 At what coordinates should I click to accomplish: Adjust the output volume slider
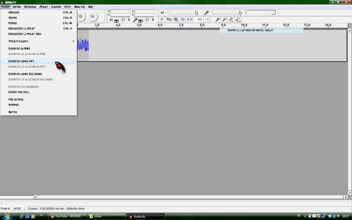pos(183,13)
